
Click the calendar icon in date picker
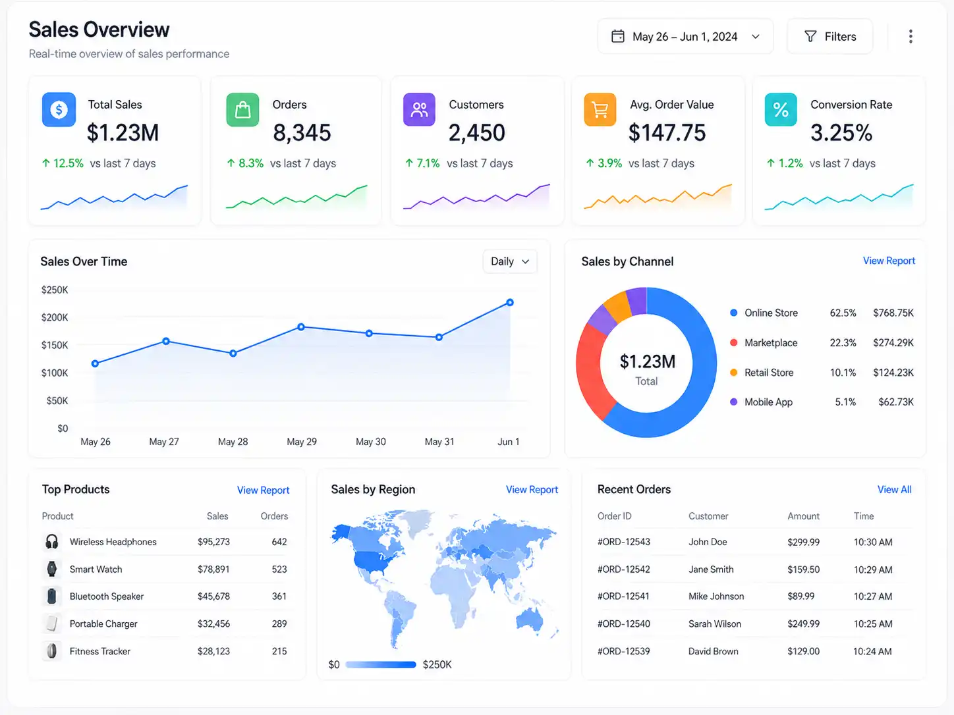[x=618, y=36]
